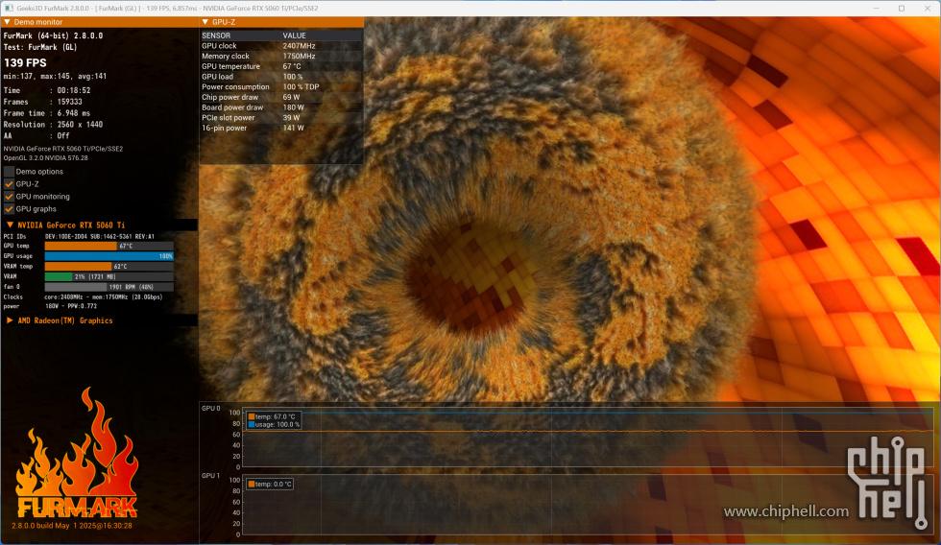Click the VRAM 21% usage bar
Screen dimensions: 941x545
tap(109, 276)
